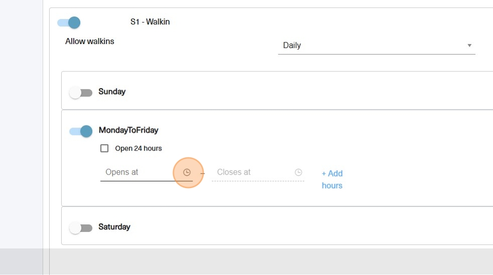
Task: Check the Open 24 hours checkbox
Action: [x=104, y=148]
